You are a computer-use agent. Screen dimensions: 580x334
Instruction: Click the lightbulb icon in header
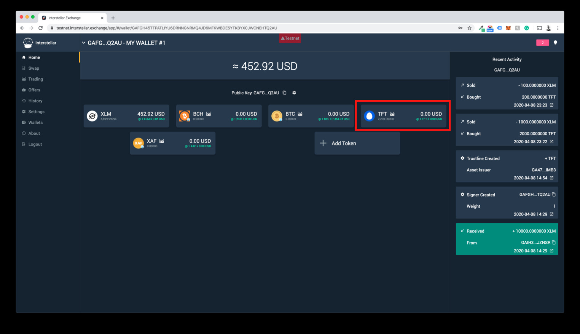[x=555, y=43]
